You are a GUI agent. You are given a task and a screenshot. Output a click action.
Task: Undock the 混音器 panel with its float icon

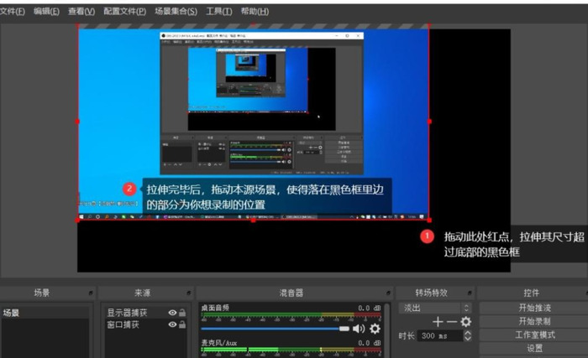click(x=388, y=293)
